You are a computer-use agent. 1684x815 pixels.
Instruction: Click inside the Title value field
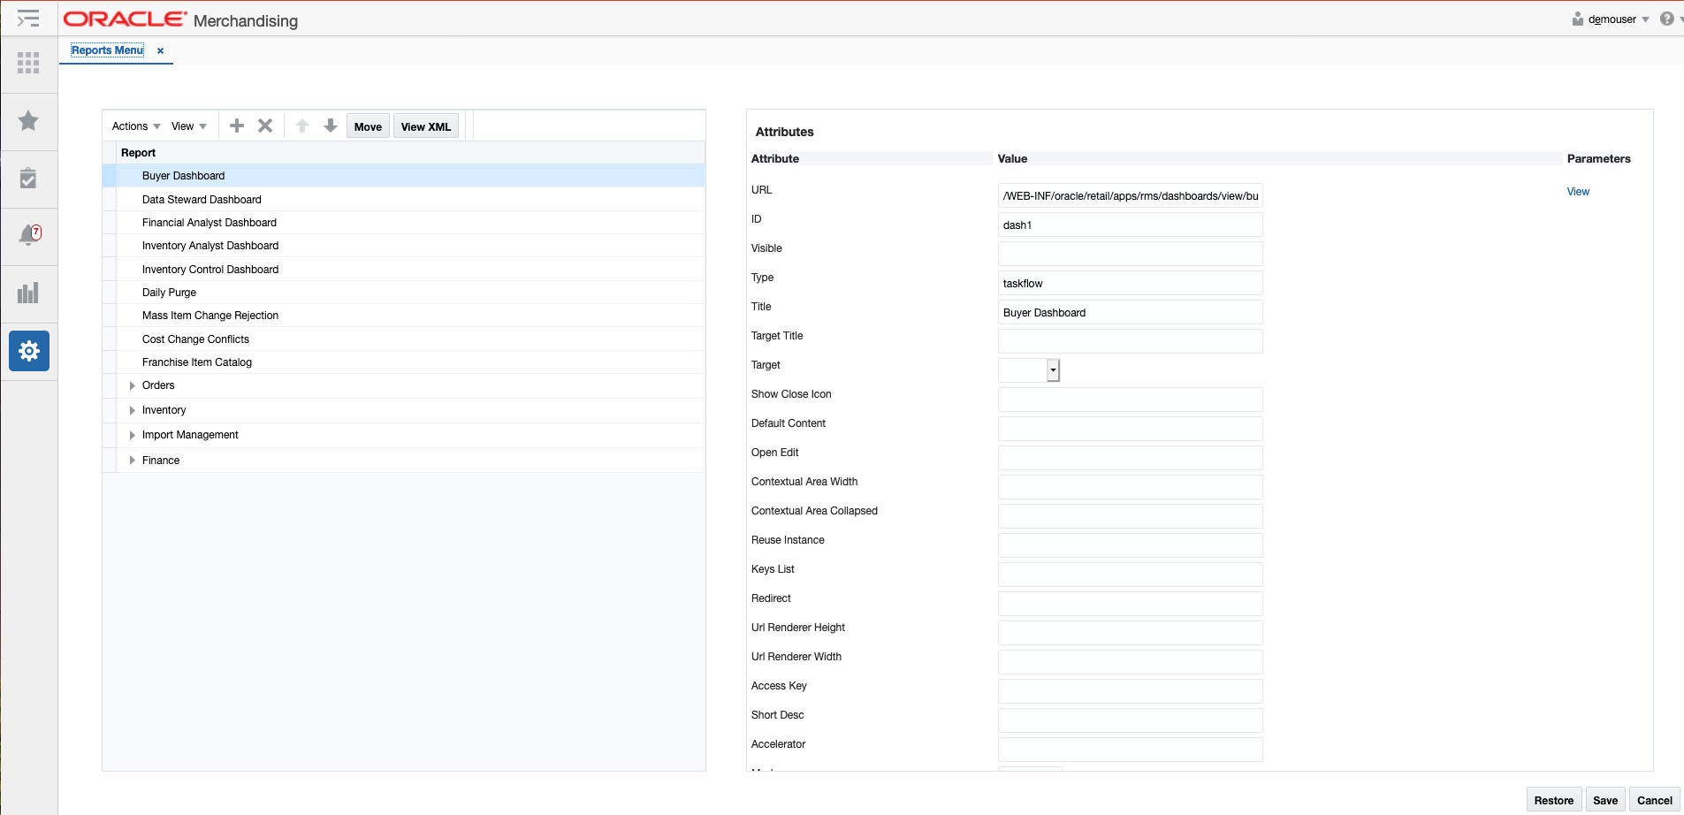(x=1130, y=312)
